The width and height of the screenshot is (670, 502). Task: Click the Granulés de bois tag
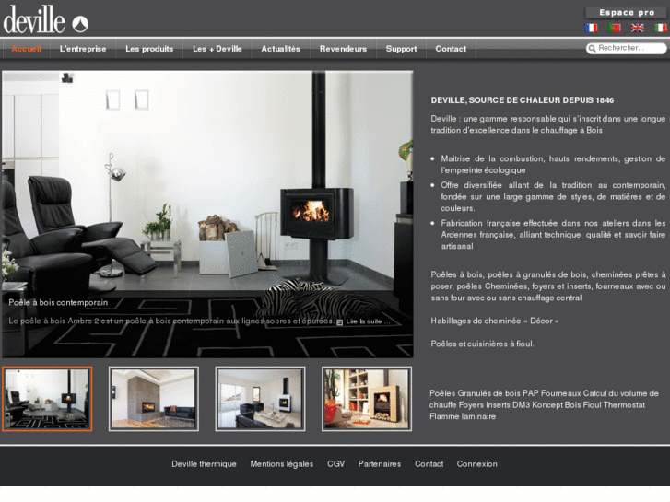click(488, 393)
